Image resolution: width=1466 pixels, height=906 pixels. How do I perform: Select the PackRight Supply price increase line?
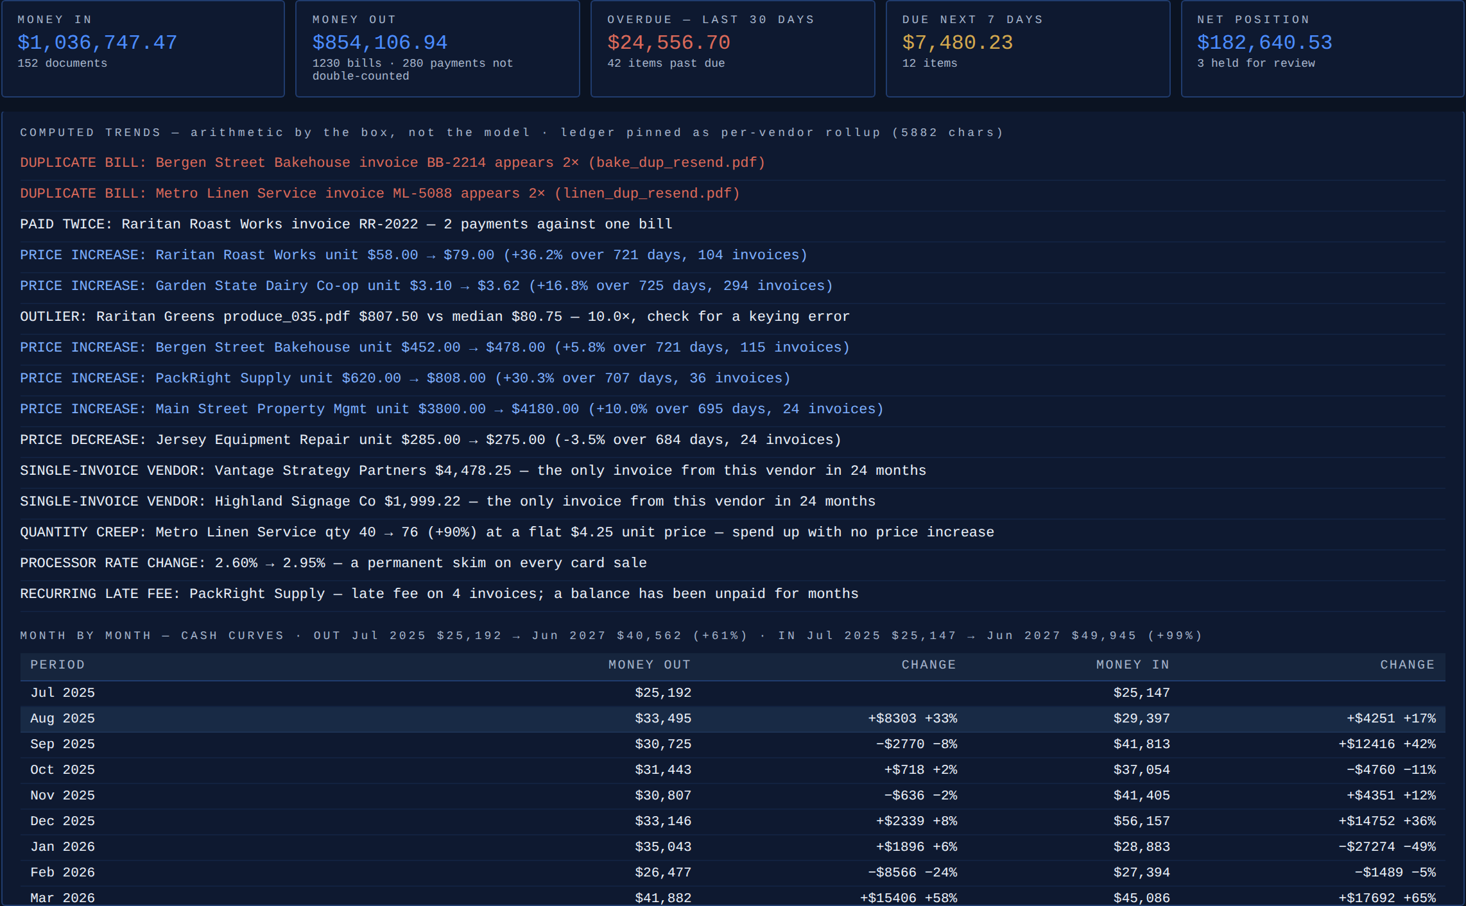click(x=732, y=379)
